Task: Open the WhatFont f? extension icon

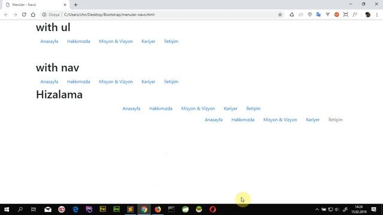Action: [355, 14]
